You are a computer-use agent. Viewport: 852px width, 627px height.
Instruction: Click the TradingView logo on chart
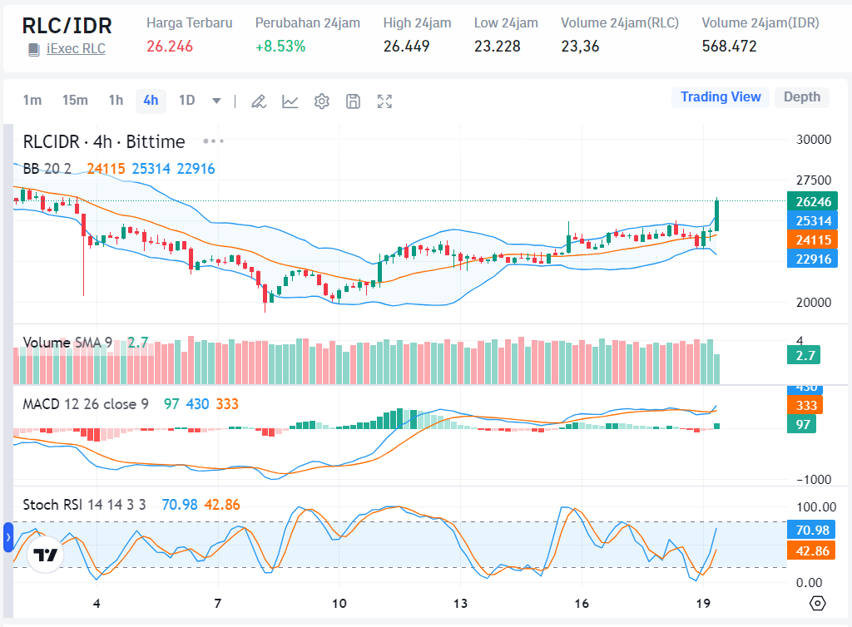(x=46, y=555)
